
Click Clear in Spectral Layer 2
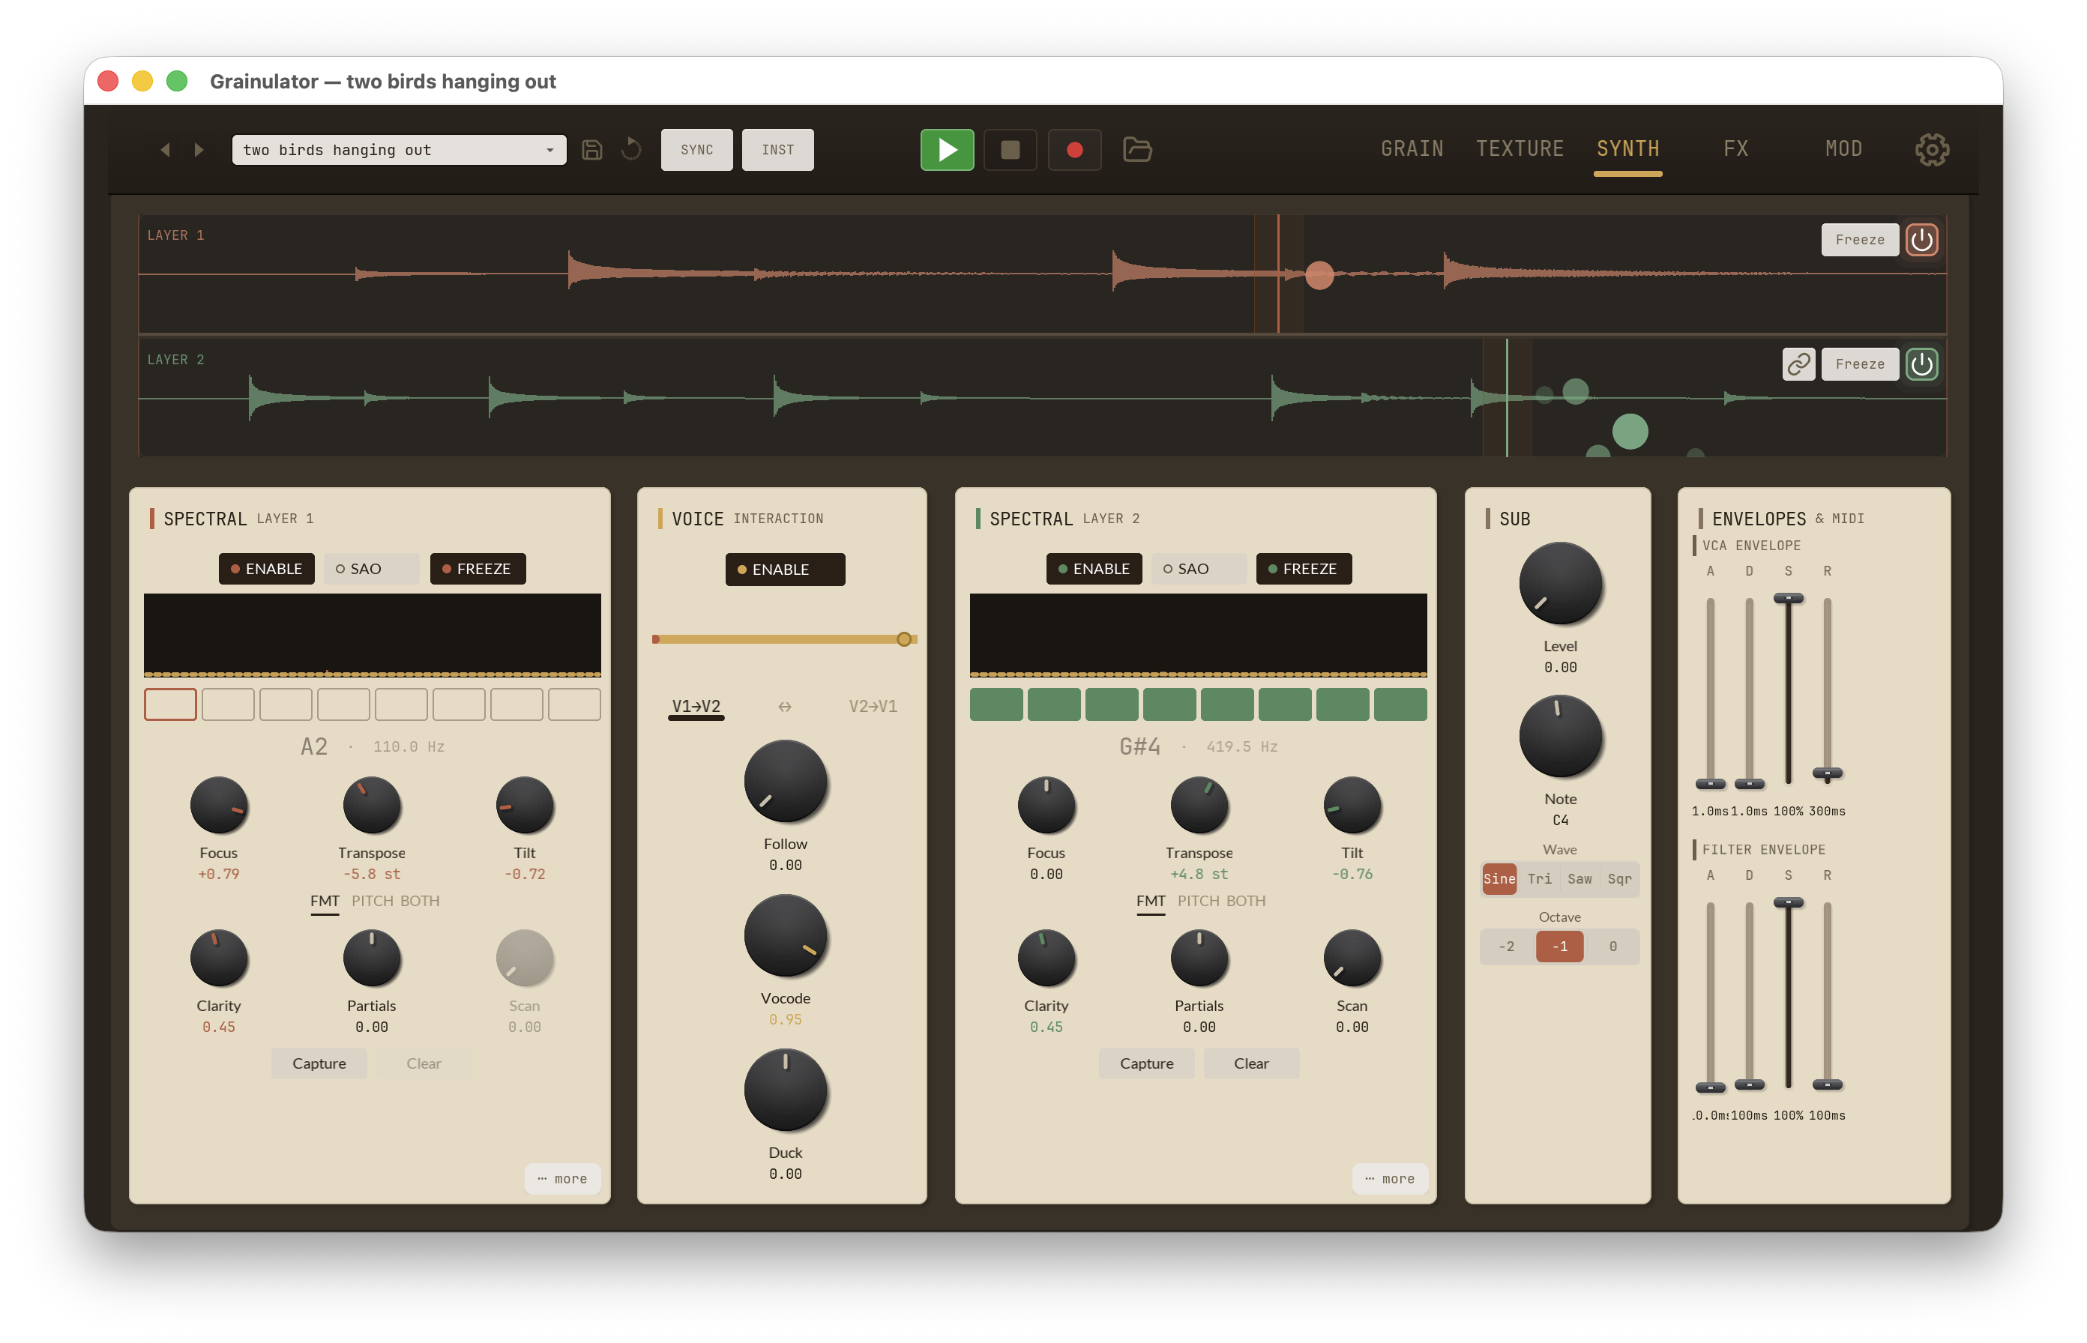(1251, 1063)
